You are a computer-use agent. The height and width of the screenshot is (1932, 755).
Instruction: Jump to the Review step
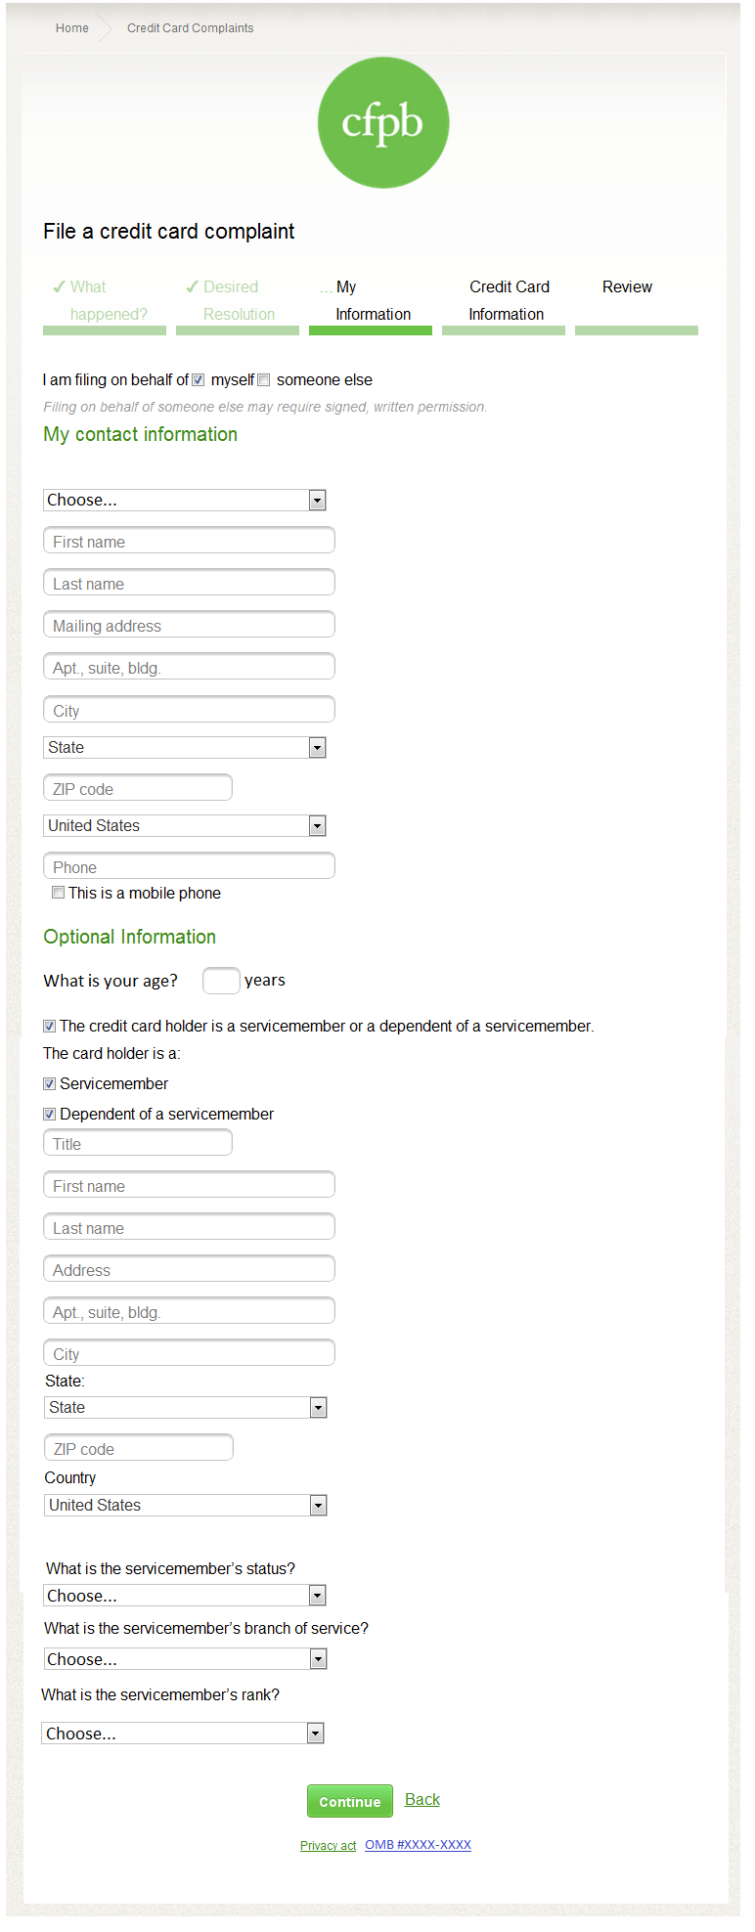(x=627, y=287)
